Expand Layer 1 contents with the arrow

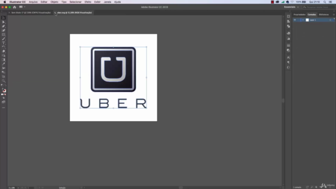pyautogui.click(x=303, y=20)
